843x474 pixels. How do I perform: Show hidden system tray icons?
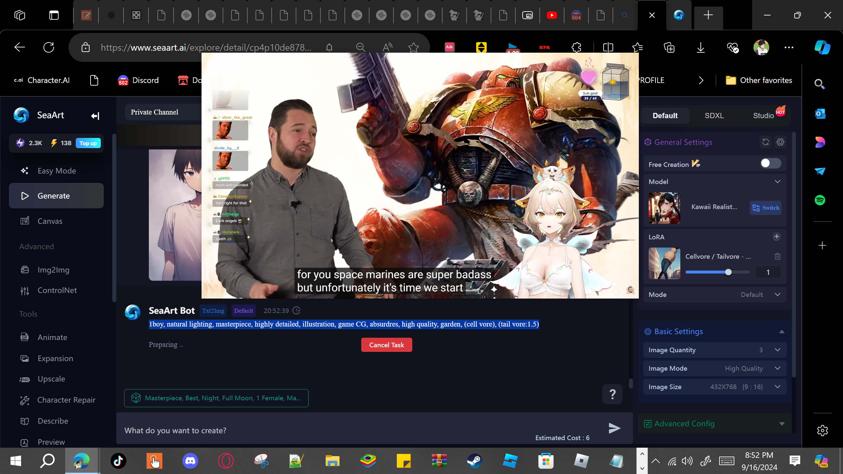[x=656, y=461]
